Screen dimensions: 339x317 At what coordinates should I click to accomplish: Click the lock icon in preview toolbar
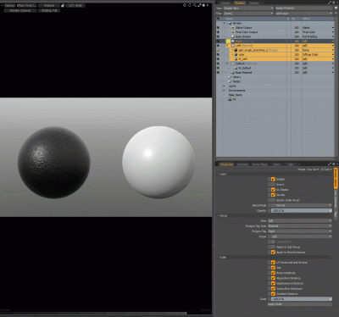[63, 5]
